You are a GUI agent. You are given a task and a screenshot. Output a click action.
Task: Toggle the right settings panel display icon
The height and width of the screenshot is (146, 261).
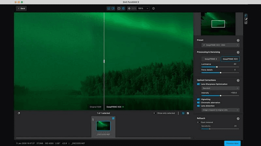point(113,8)
